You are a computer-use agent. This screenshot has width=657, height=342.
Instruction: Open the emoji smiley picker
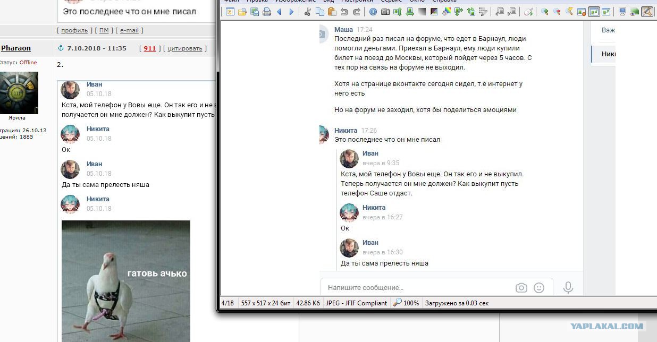539,288
